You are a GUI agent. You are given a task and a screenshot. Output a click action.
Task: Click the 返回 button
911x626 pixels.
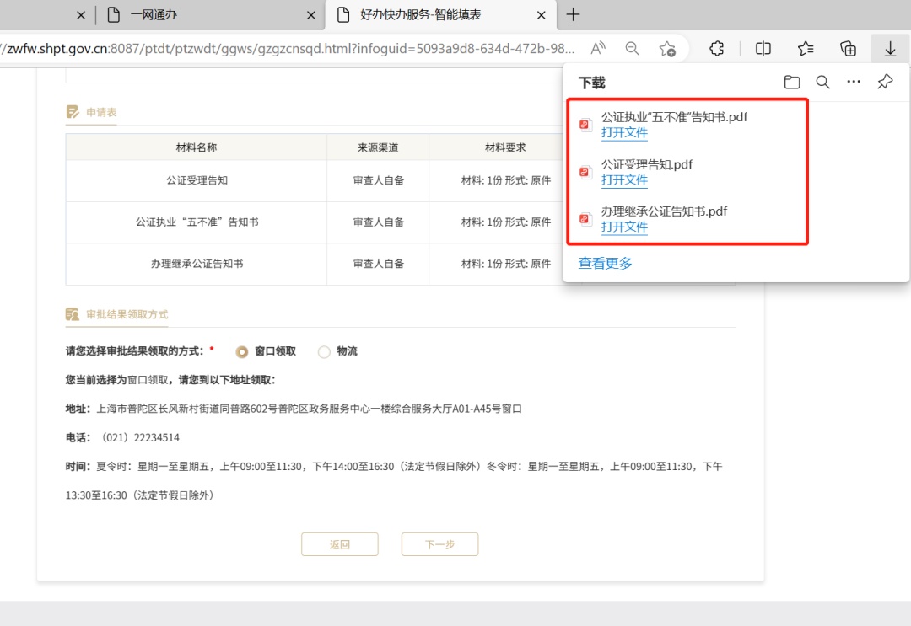339,544
